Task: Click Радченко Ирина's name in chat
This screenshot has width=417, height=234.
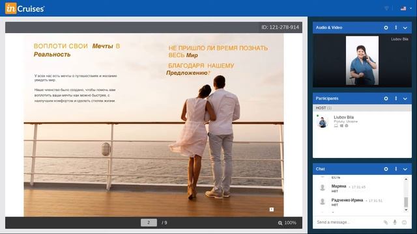Action: click(347, 200)
